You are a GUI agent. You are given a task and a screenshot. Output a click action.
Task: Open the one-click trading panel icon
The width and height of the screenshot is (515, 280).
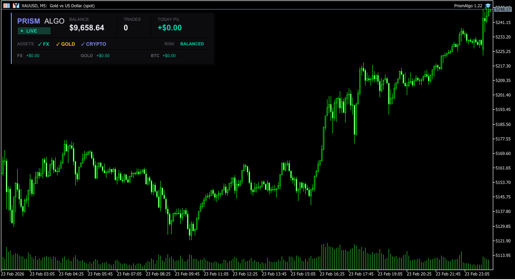[x=16, y=5]
